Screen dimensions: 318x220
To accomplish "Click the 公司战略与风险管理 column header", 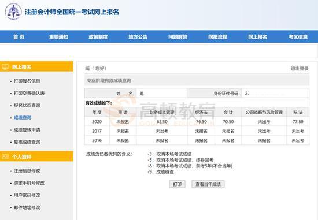I will [x=264, y=112].
